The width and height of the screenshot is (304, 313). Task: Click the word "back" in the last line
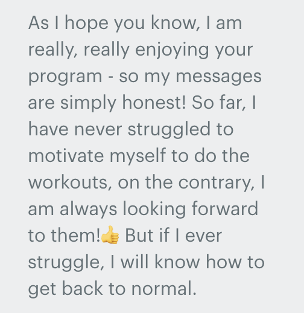[x=82, y=288]
